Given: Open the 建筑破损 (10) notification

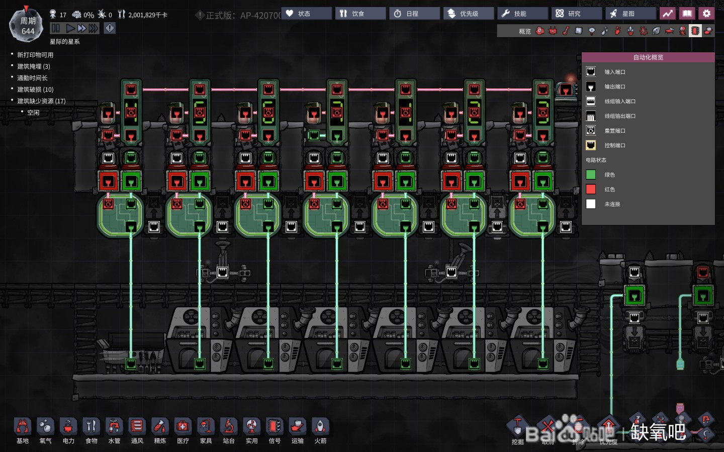Looking at the screenshot, I should click(x=35, y=89).
